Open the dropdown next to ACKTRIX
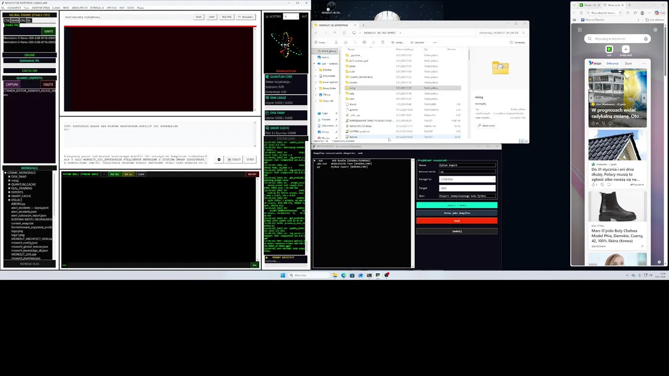This screenshot has height=376, width=669. 291,16
